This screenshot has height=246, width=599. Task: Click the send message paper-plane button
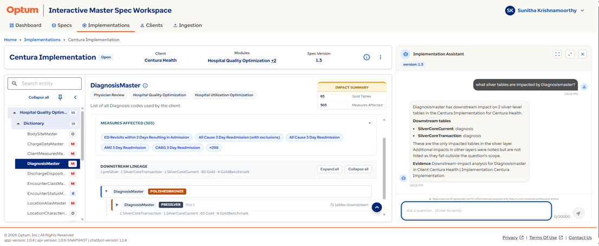point(578,213)
